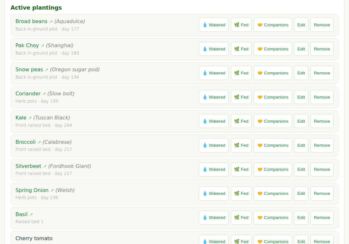The width and height of the screenshot is (349, 244).
Task: Edit the Spring Onion planting
Action: (301, 194)
